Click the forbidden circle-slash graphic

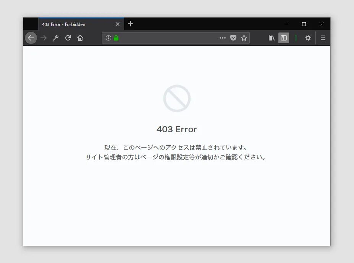(177, 98)
